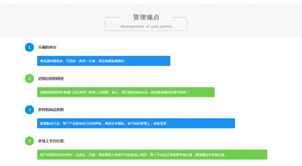
Task: Click the blue bar about 库存一大堆
Action: click(x=104, y=61)
